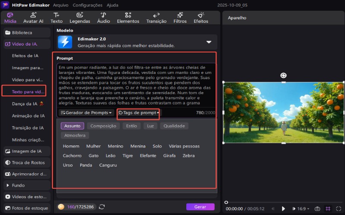The image size is (345, 215).
Task: Select the Estilo tag category
Action: (x=132, y=126)
